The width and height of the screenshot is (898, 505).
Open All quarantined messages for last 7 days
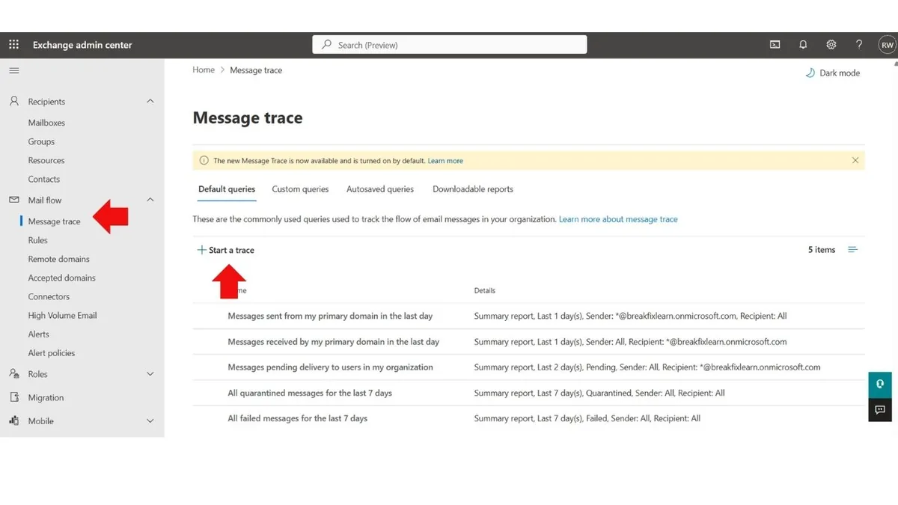(310, 393)
